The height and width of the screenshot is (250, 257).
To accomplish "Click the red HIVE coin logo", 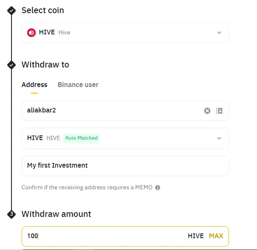I will click(31, 33).
